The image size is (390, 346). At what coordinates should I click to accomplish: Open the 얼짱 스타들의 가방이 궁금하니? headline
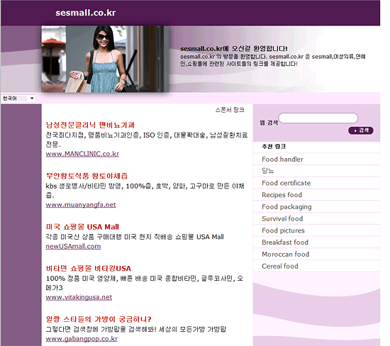click(99, 319)
